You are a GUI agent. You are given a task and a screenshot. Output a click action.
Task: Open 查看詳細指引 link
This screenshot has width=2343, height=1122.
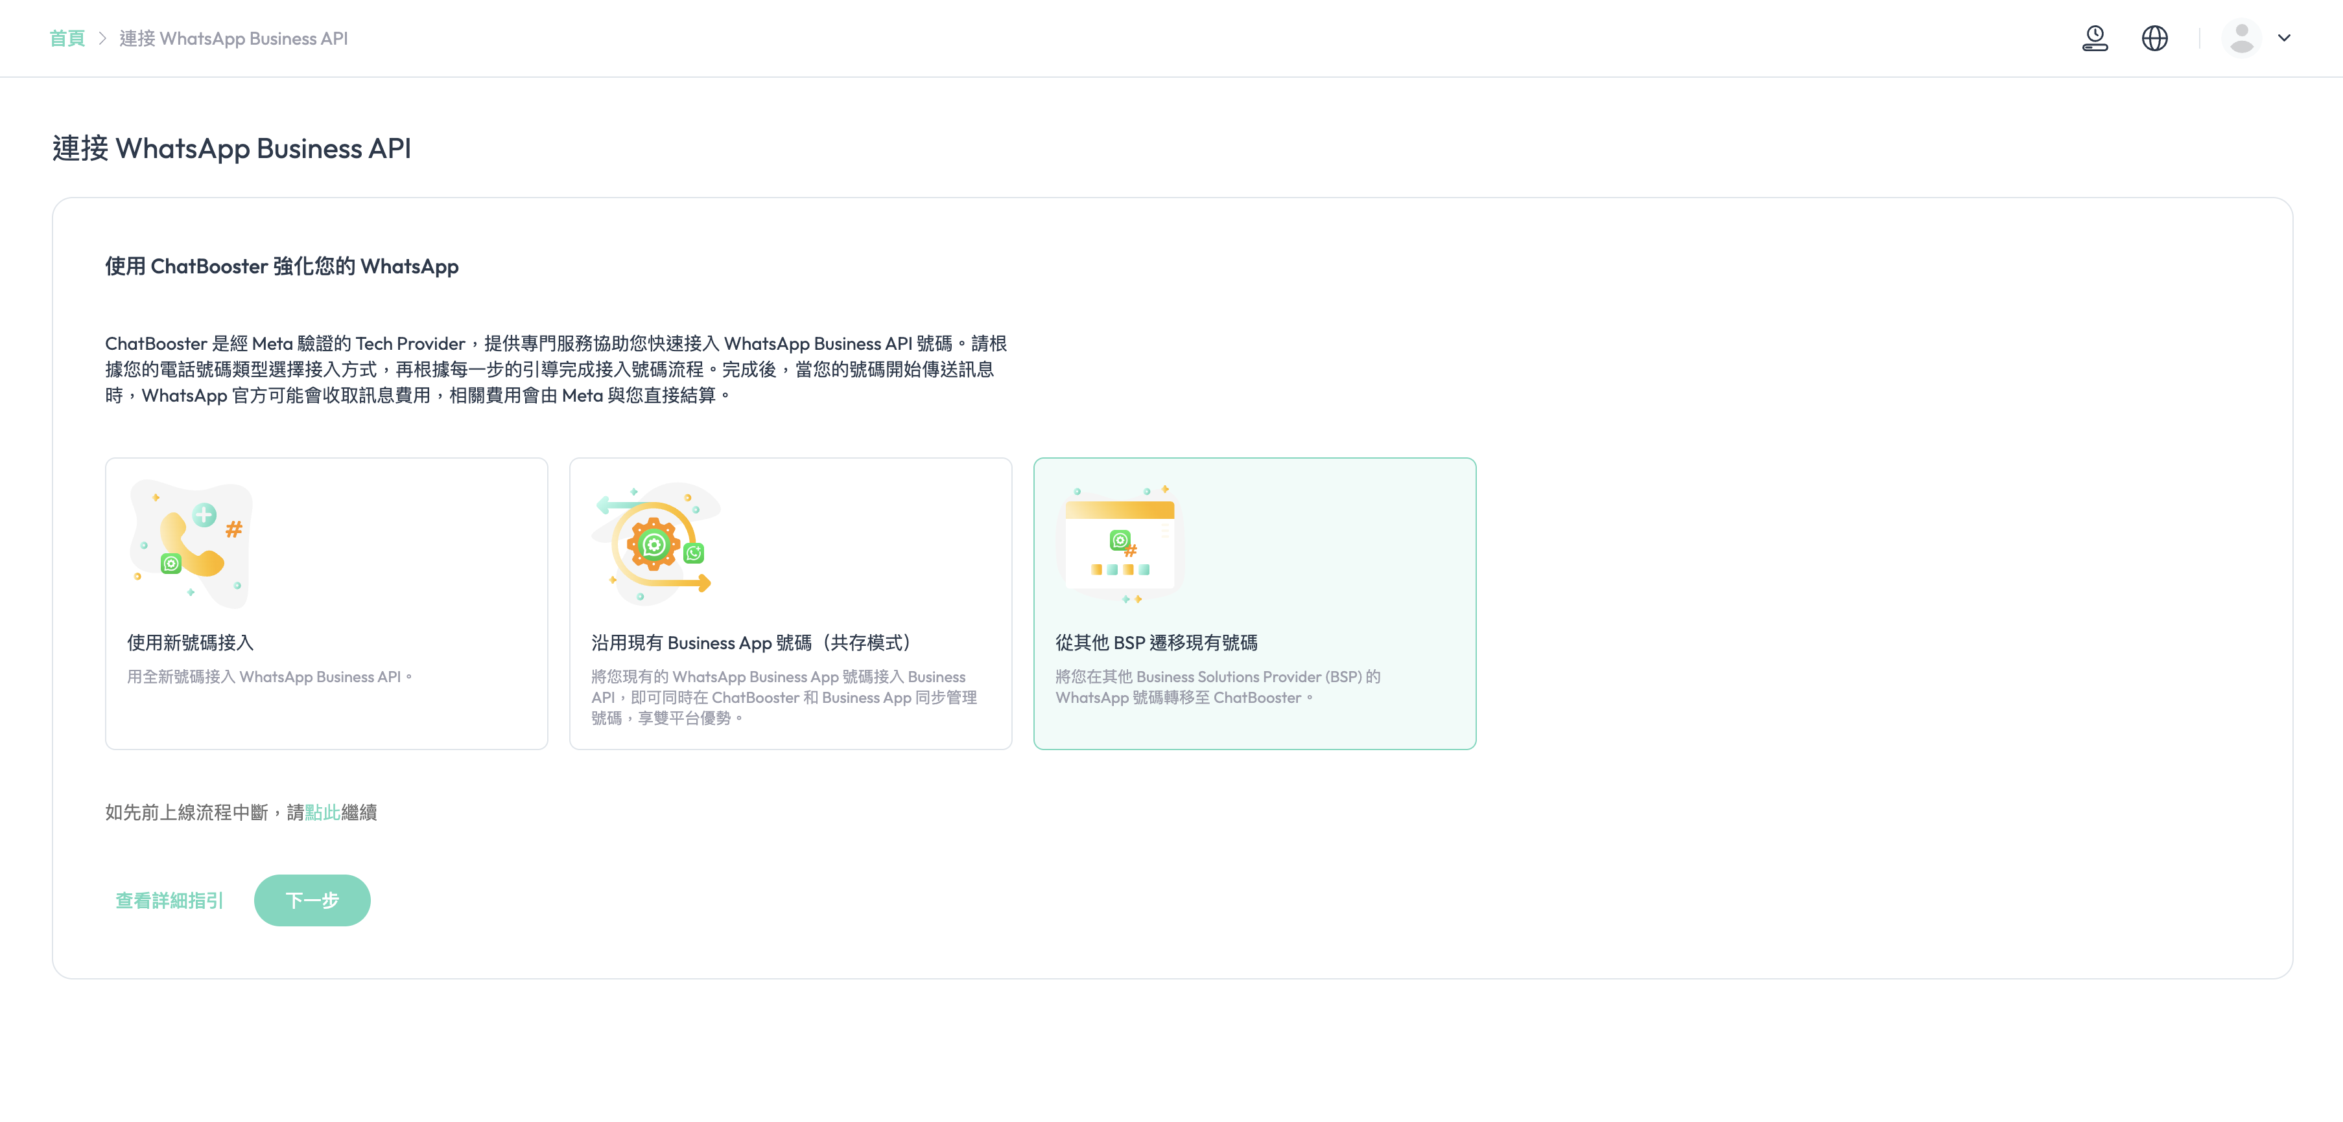(169, 900)
